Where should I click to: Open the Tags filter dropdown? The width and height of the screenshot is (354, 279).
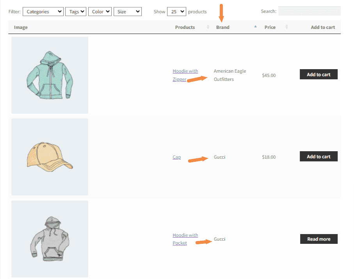(76, 12)
